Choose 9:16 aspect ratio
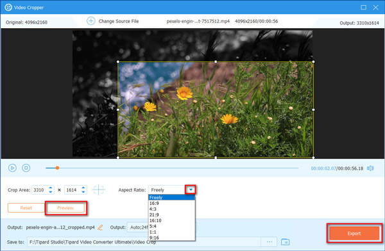 171,238
